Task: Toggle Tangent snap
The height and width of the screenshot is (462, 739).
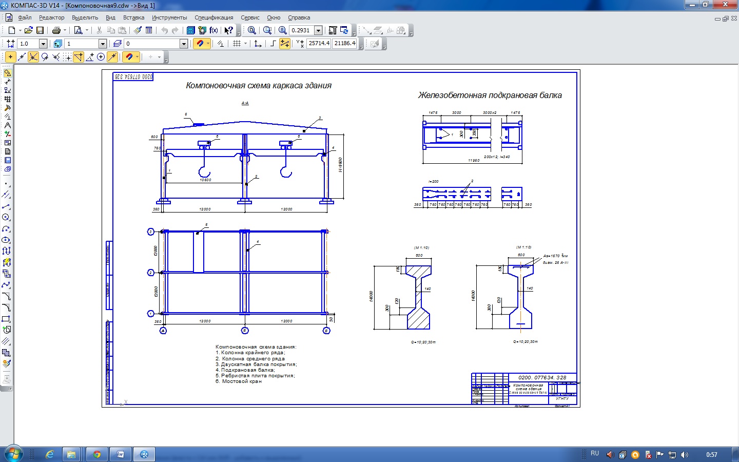Action: [45, 57]
